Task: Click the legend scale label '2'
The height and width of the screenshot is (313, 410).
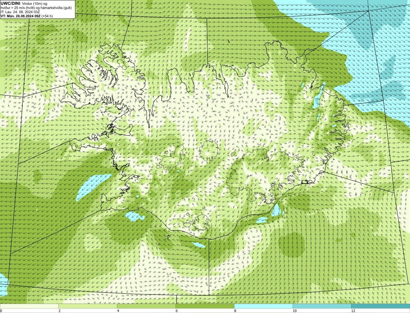Action: (x=59, y=311)
